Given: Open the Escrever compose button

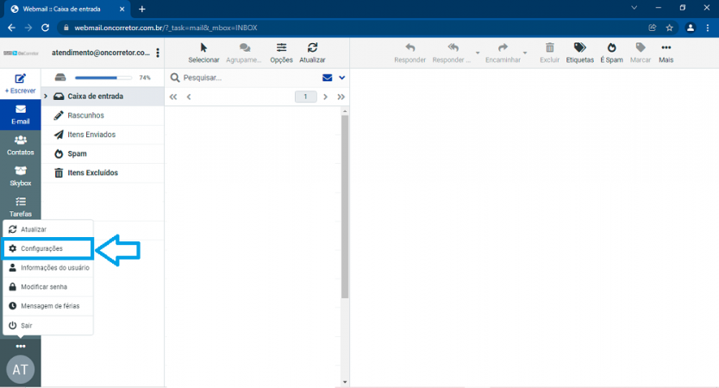Looking at the screenshot, I should (x=20, y=84).
